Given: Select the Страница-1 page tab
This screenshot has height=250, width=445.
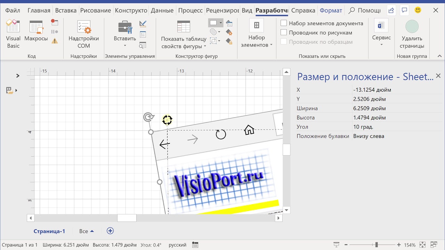Looking at the screenshot, I should pos(49,231).
